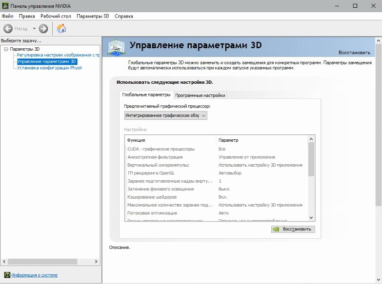Open Информация о системе link
Screen dimensions: 382x284
35,275
